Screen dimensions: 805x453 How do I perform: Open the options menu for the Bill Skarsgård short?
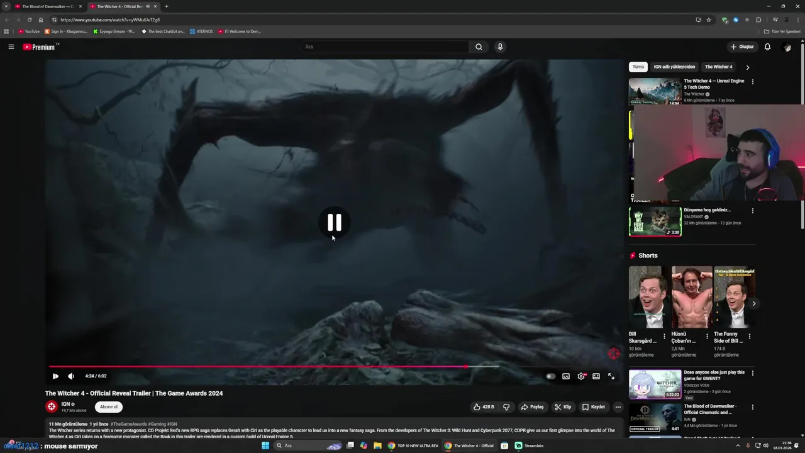point(664,337)
